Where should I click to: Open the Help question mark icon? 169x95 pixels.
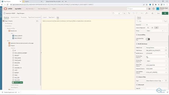point(153,9)
